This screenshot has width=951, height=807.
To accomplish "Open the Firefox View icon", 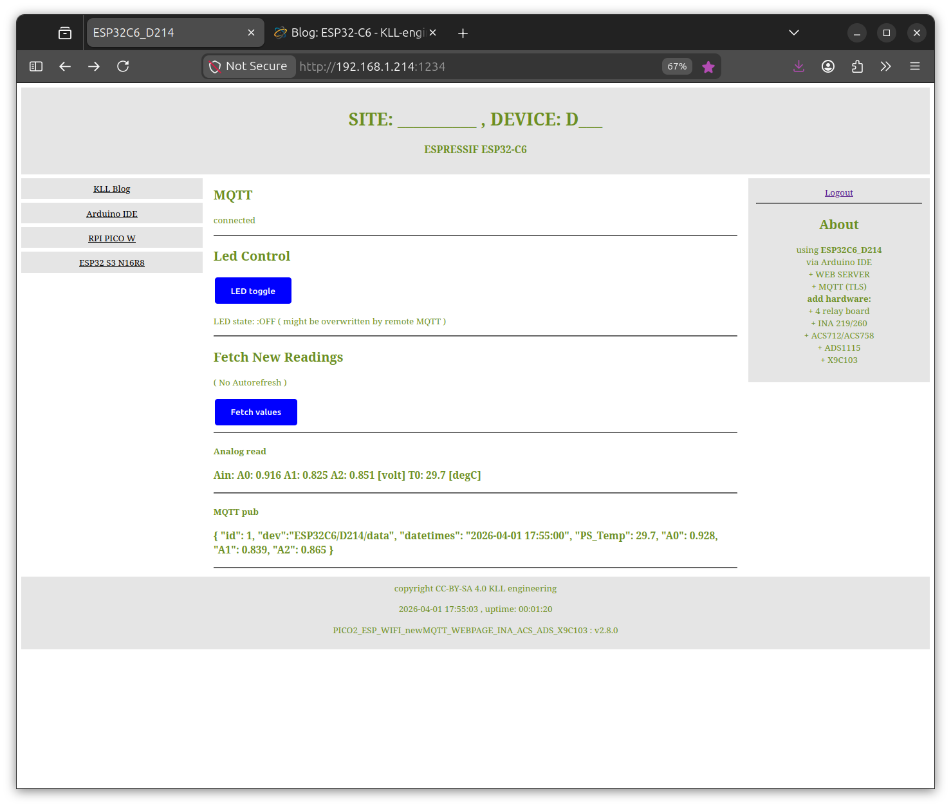I will (65, 33).
